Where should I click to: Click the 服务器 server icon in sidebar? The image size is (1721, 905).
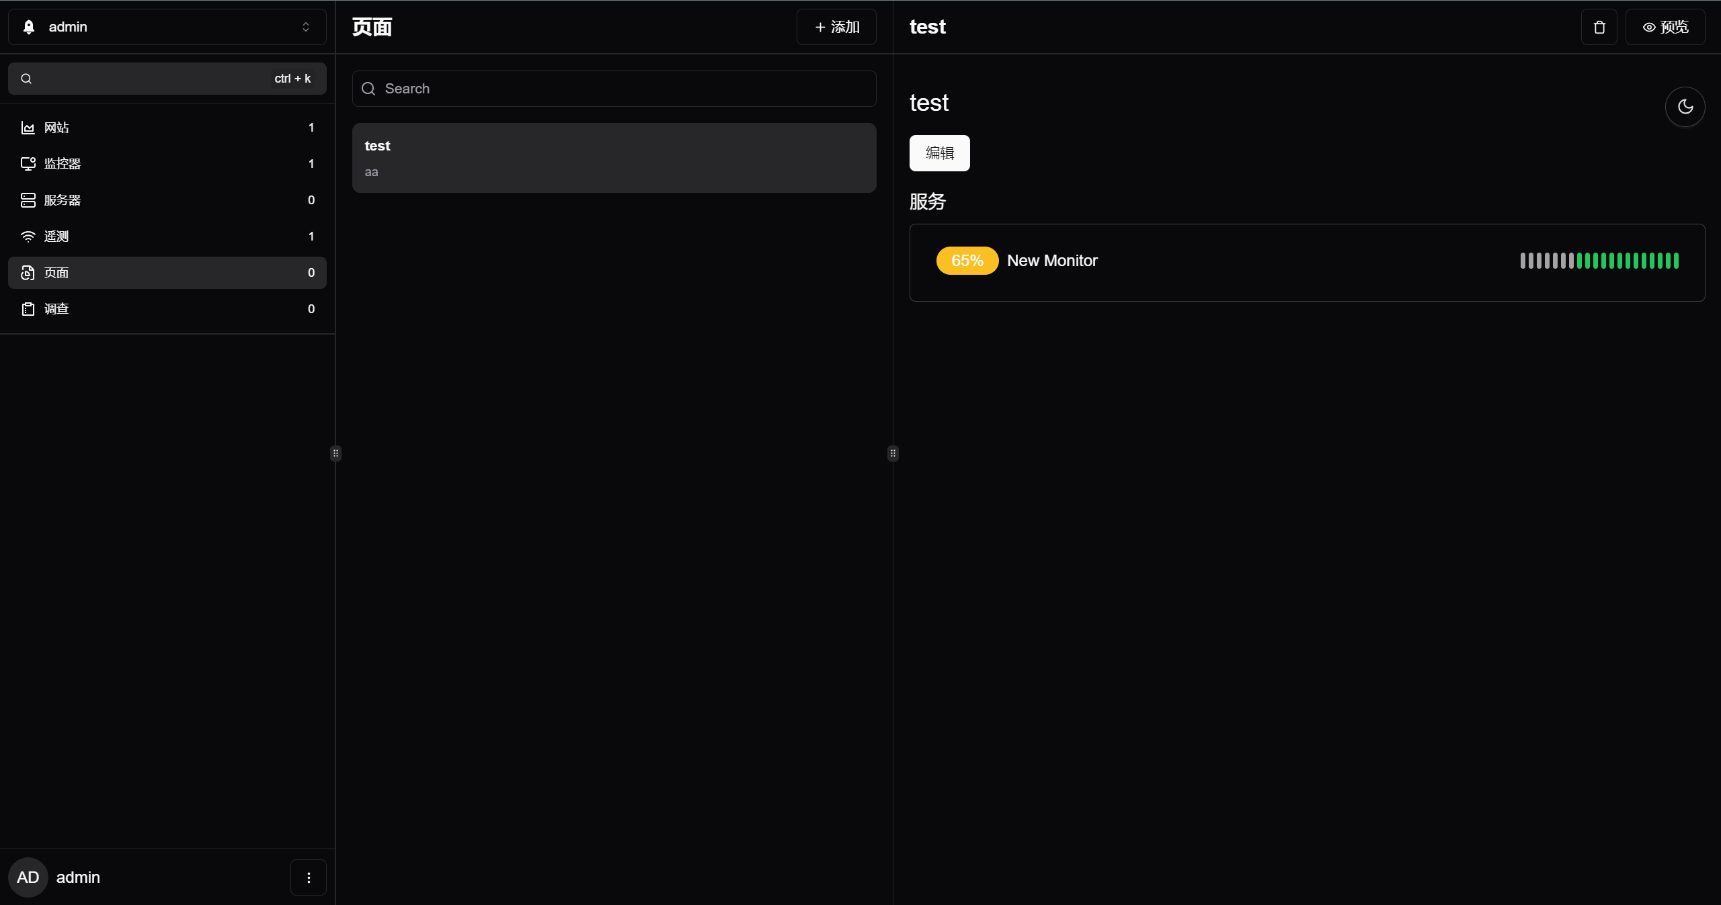(28, 200)
